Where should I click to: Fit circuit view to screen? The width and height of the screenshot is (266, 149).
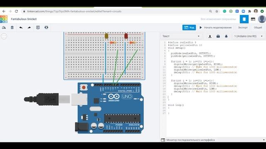tap(4, 36)
